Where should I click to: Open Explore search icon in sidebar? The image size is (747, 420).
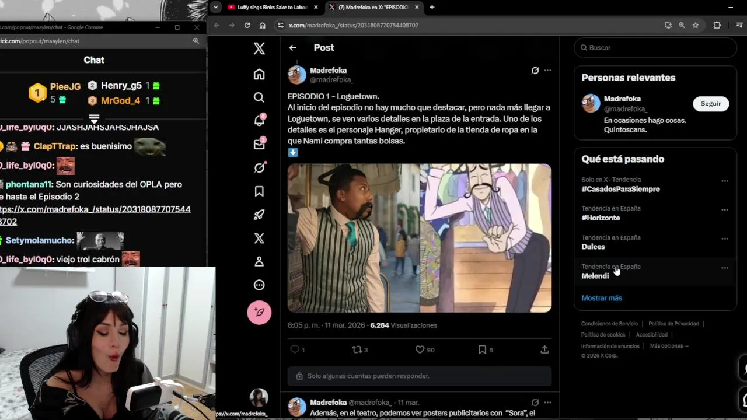click(259, 97)
